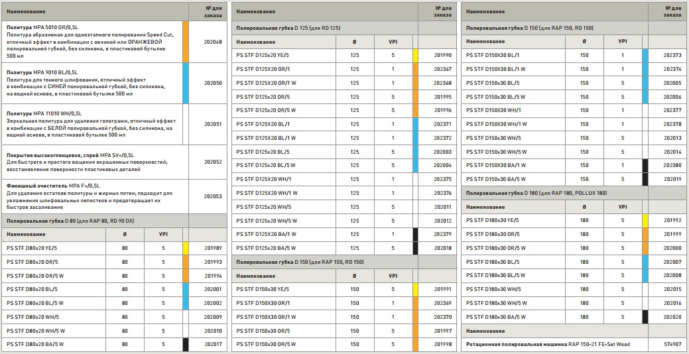Click the yellow swatch in PS STF D180x30 YE/5 row
This screenshot has width=689, height=354.
point(645,221)
